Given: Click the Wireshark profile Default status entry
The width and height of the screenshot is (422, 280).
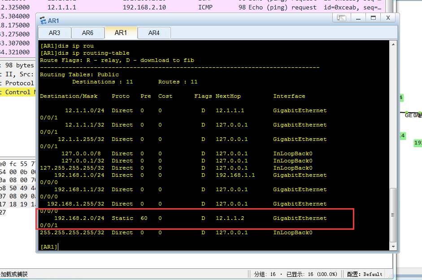Looking at the screenshot, I should point(365,274).
